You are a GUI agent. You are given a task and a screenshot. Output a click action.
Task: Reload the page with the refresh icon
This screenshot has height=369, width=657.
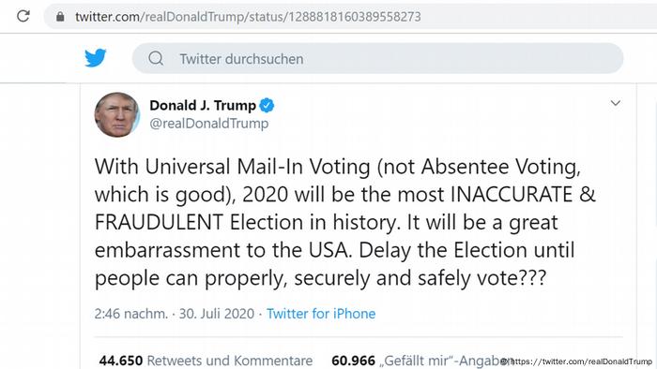pos(23,16)
